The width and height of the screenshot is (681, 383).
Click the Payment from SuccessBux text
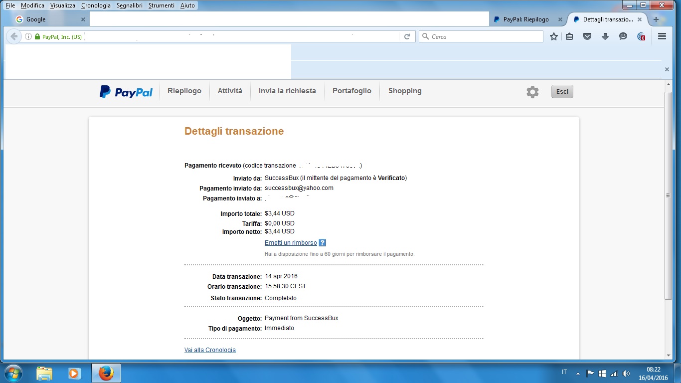point(302,318)
